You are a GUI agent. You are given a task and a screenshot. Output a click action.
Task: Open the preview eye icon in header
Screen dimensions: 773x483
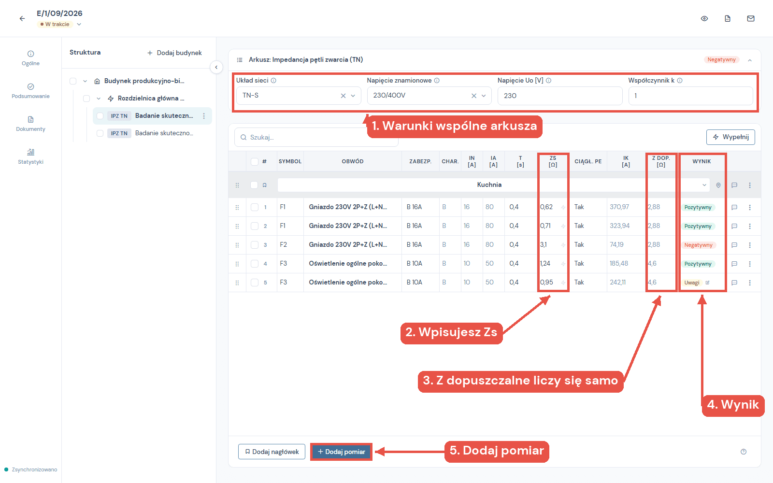pyautogui.click(x=704, y=18)
